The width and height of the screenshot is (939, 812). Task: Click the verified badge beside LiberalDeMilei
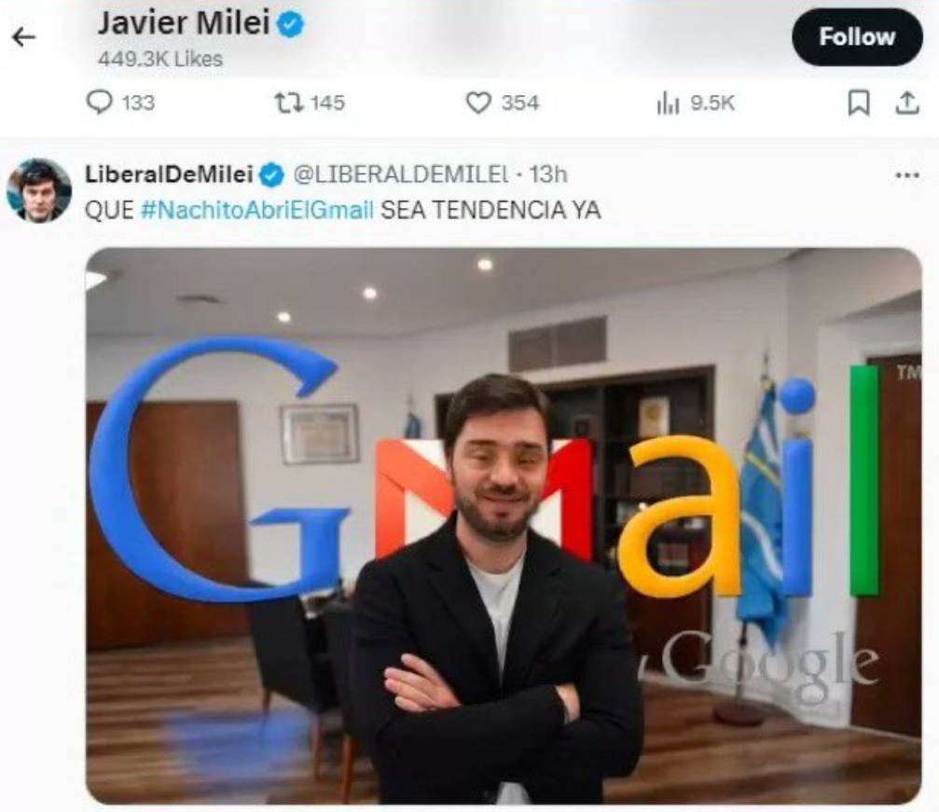(272, 175)
